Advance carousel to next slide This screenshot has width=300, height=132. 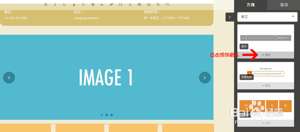pos(205,78)
